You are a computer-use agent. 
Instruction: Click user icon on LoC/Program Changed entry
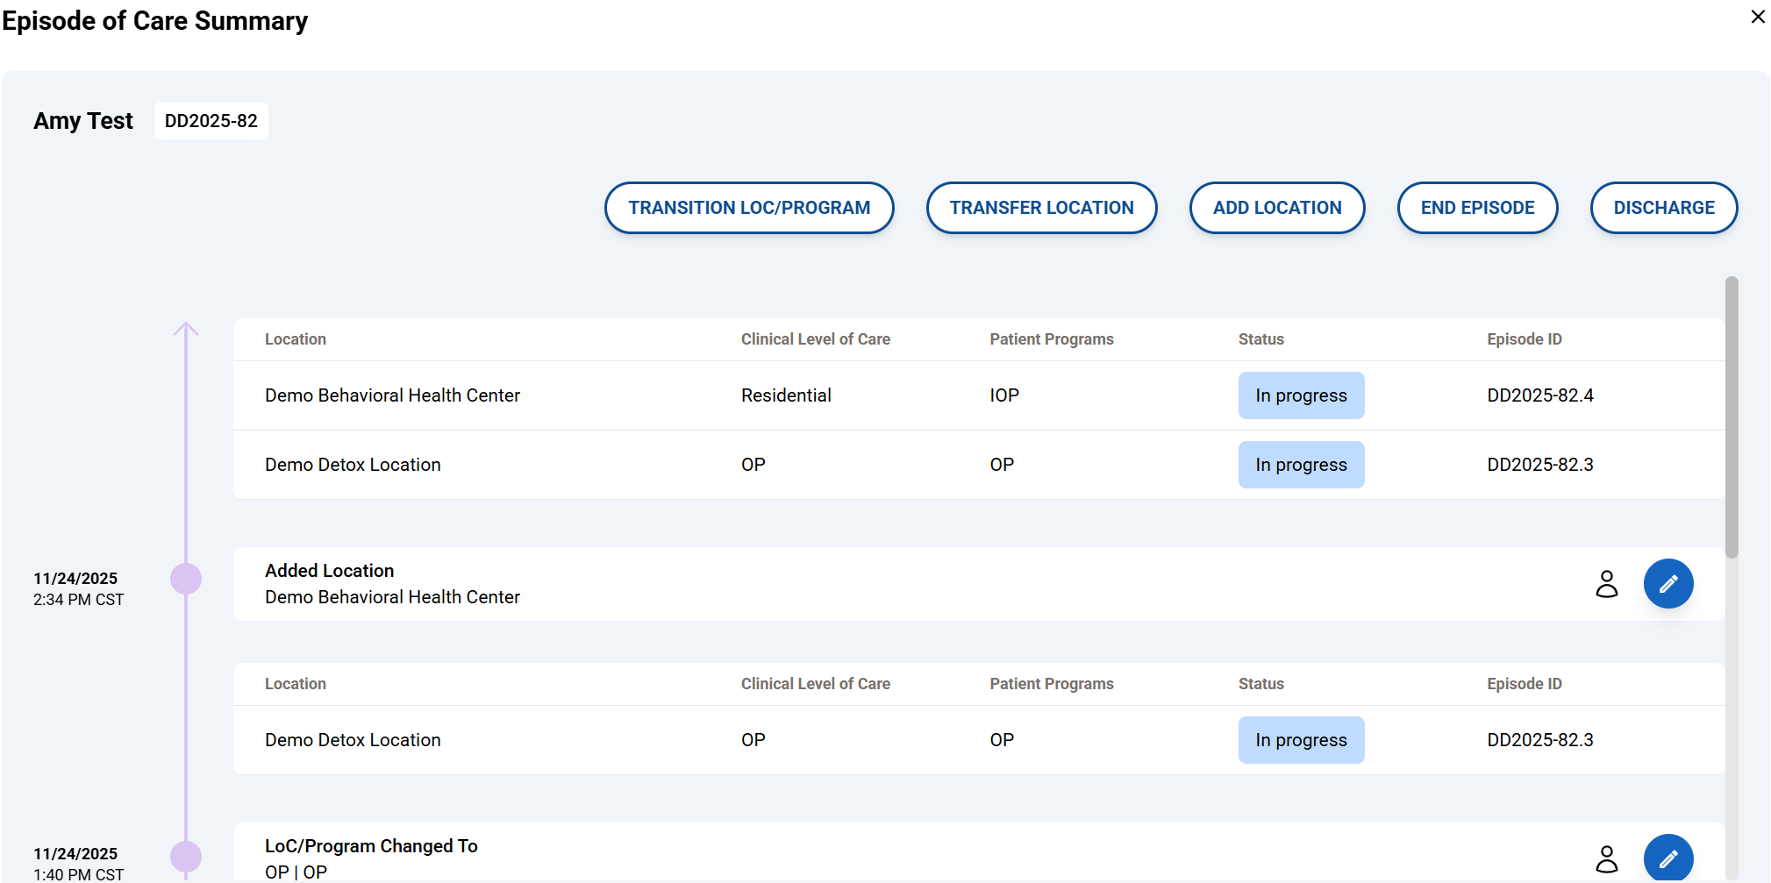1606,859
